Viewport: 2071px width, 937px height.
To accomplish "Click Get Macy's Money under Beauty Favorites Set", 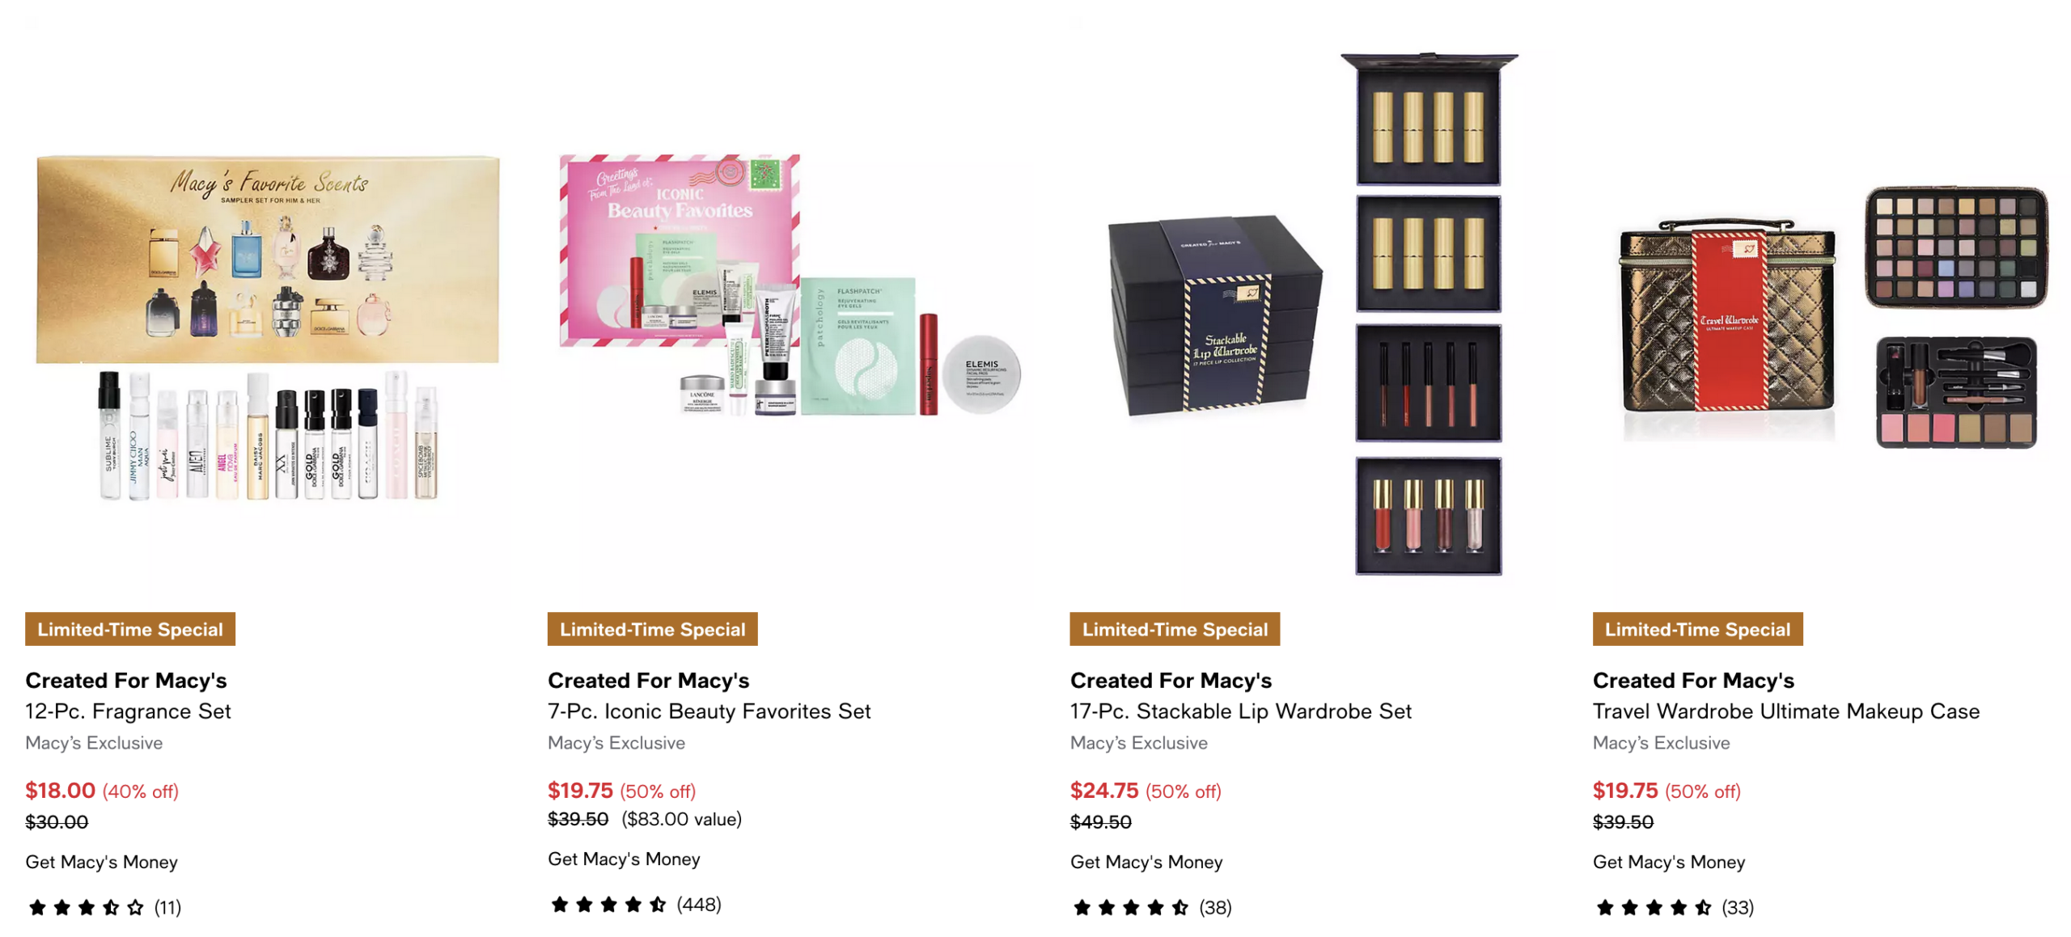I will tap(624, 858).
